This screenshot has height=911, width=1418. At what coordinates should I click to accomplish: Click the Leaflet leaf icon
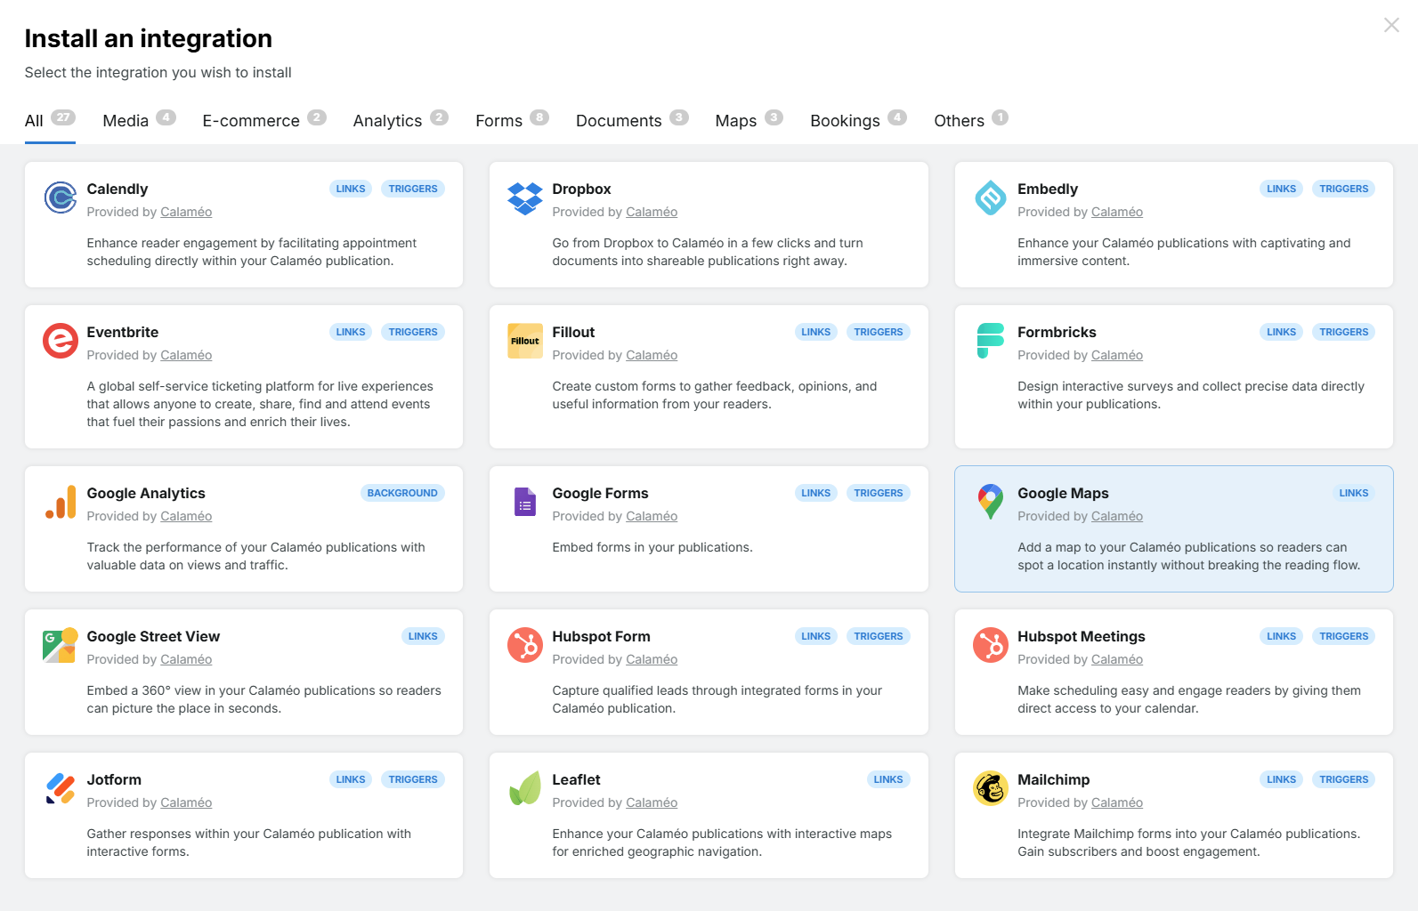[x=525, y=788]
